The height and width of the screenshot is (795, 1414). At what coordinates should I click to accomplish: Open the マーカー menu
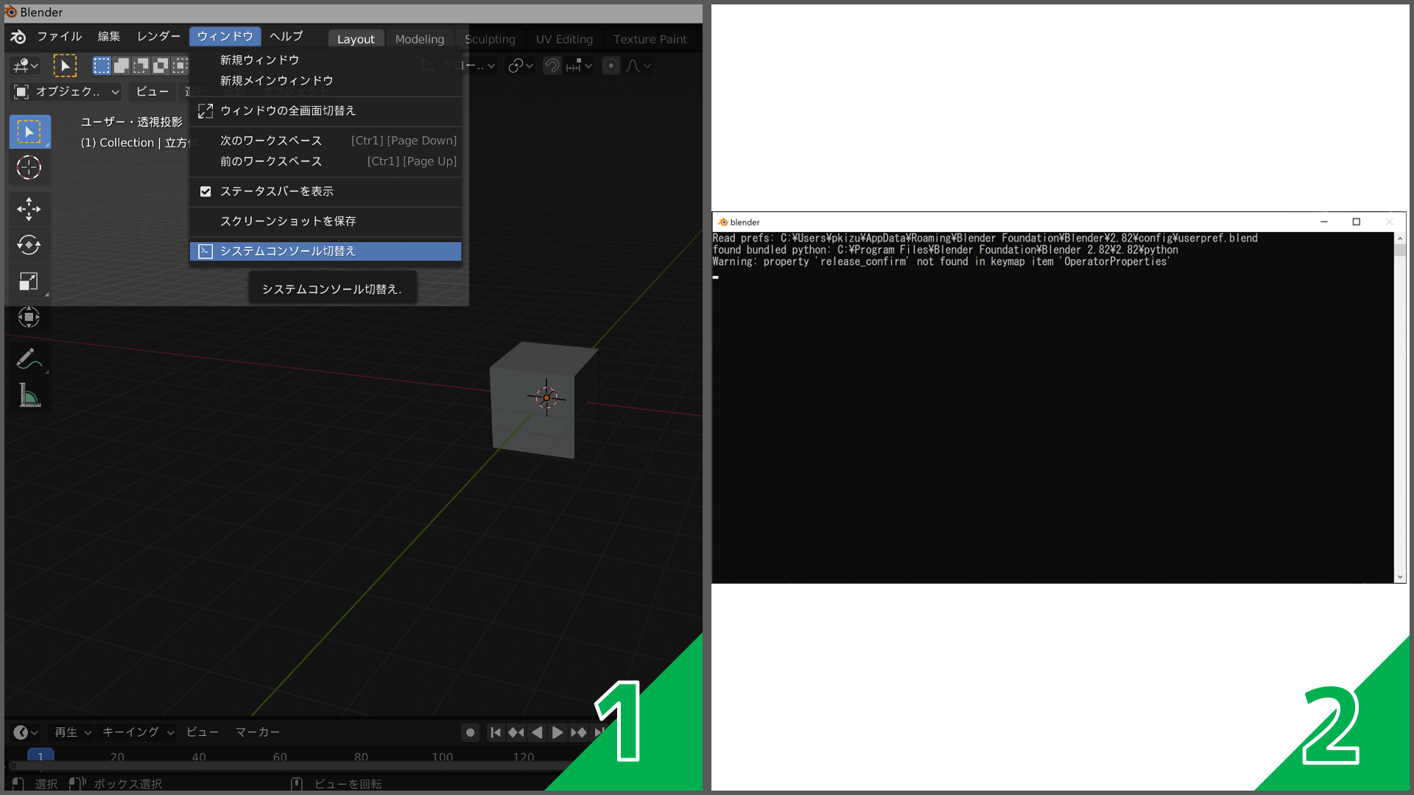click(258, 732)
